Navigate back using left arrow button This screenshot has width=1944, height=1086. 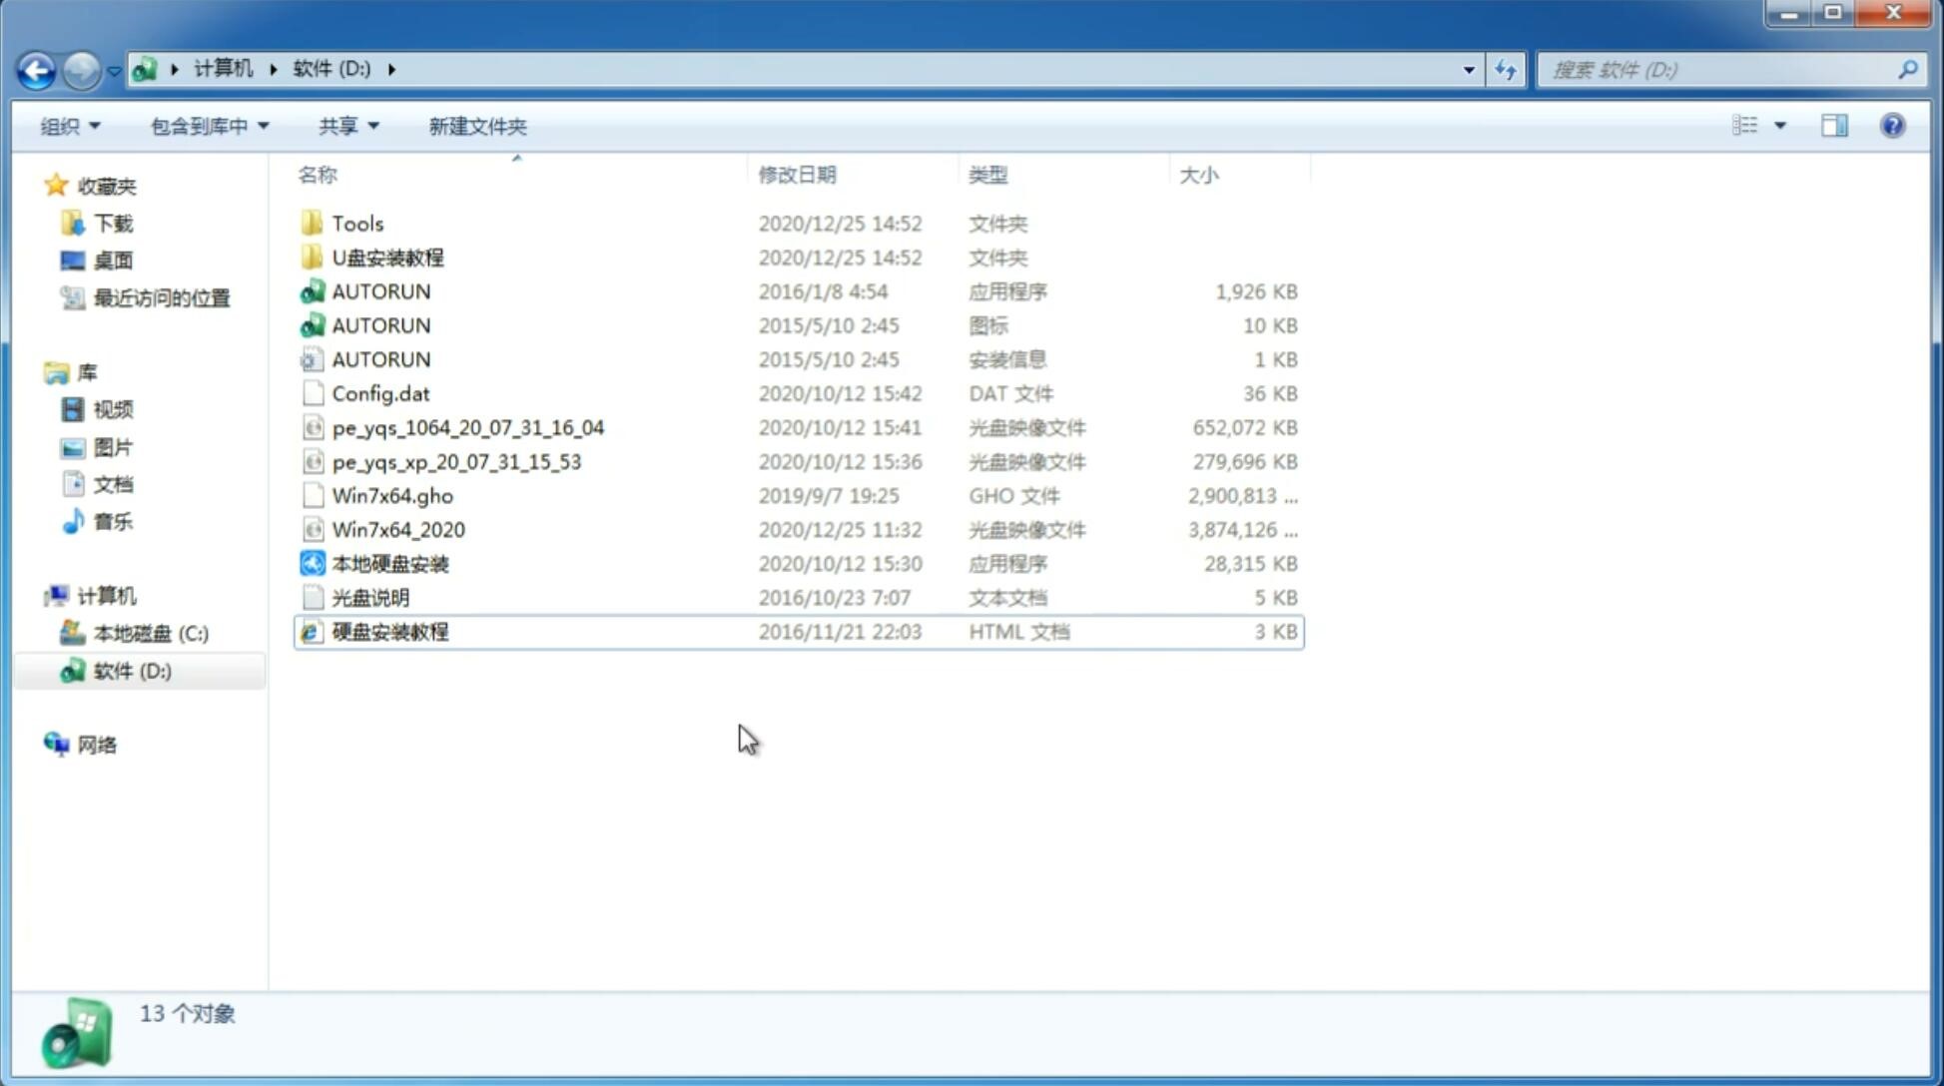[36, 68]
